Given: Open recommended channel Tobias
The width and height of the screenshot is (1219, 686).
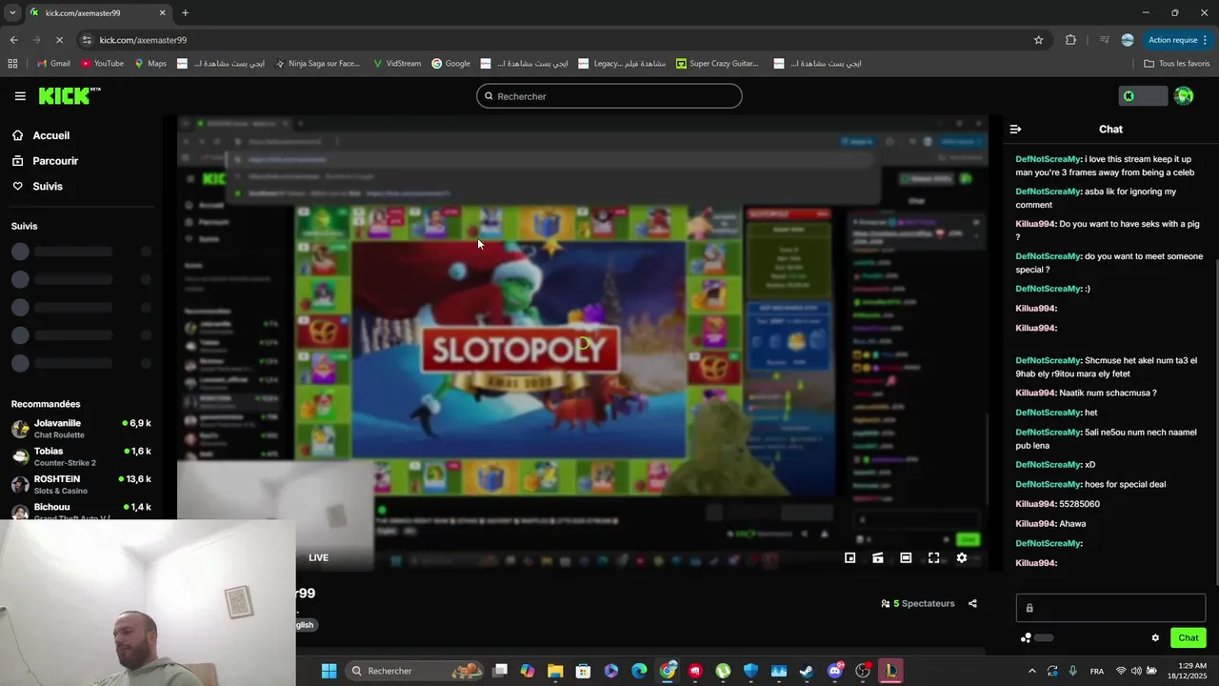Looking at the screenshot, I should 81,456.
